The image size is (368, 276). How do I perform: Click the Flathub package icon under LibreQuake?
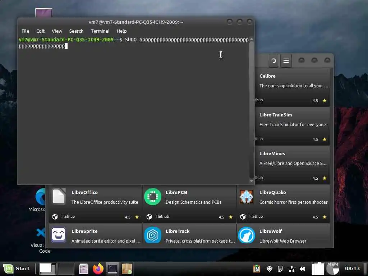coord(243,216)
